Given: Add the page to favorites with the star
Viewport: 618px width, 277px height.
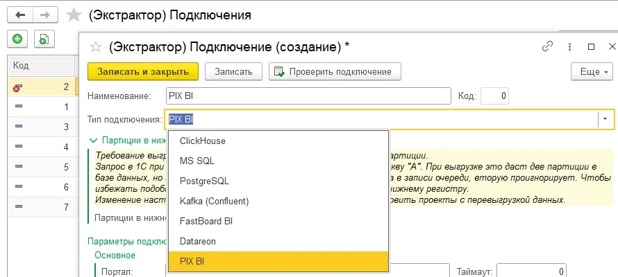Looking at the screenshot, I should pos(73,15).
